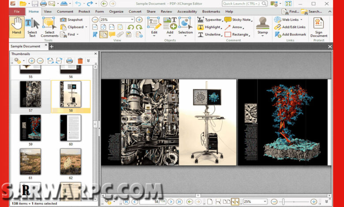This screenshot has width=344, height=207.
Task: Click the Save floppy disk icon
Action: (x=35, y=4)
